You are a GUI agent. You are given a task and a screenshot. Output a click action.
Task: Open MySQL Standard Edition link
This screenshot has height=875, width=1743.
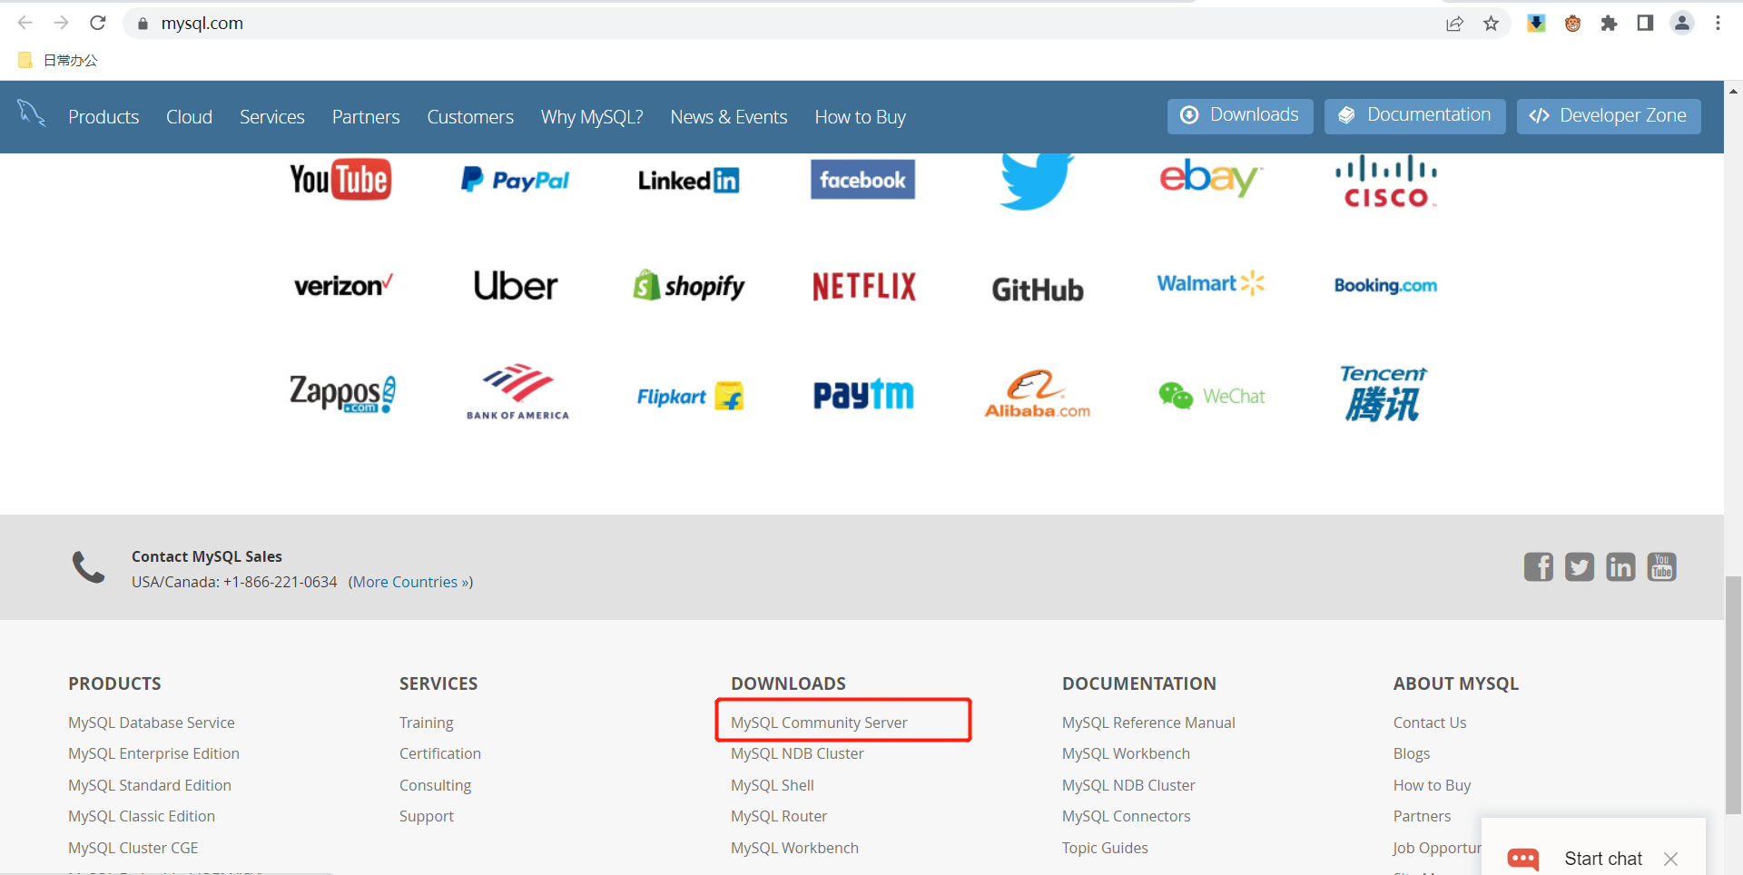150,785
